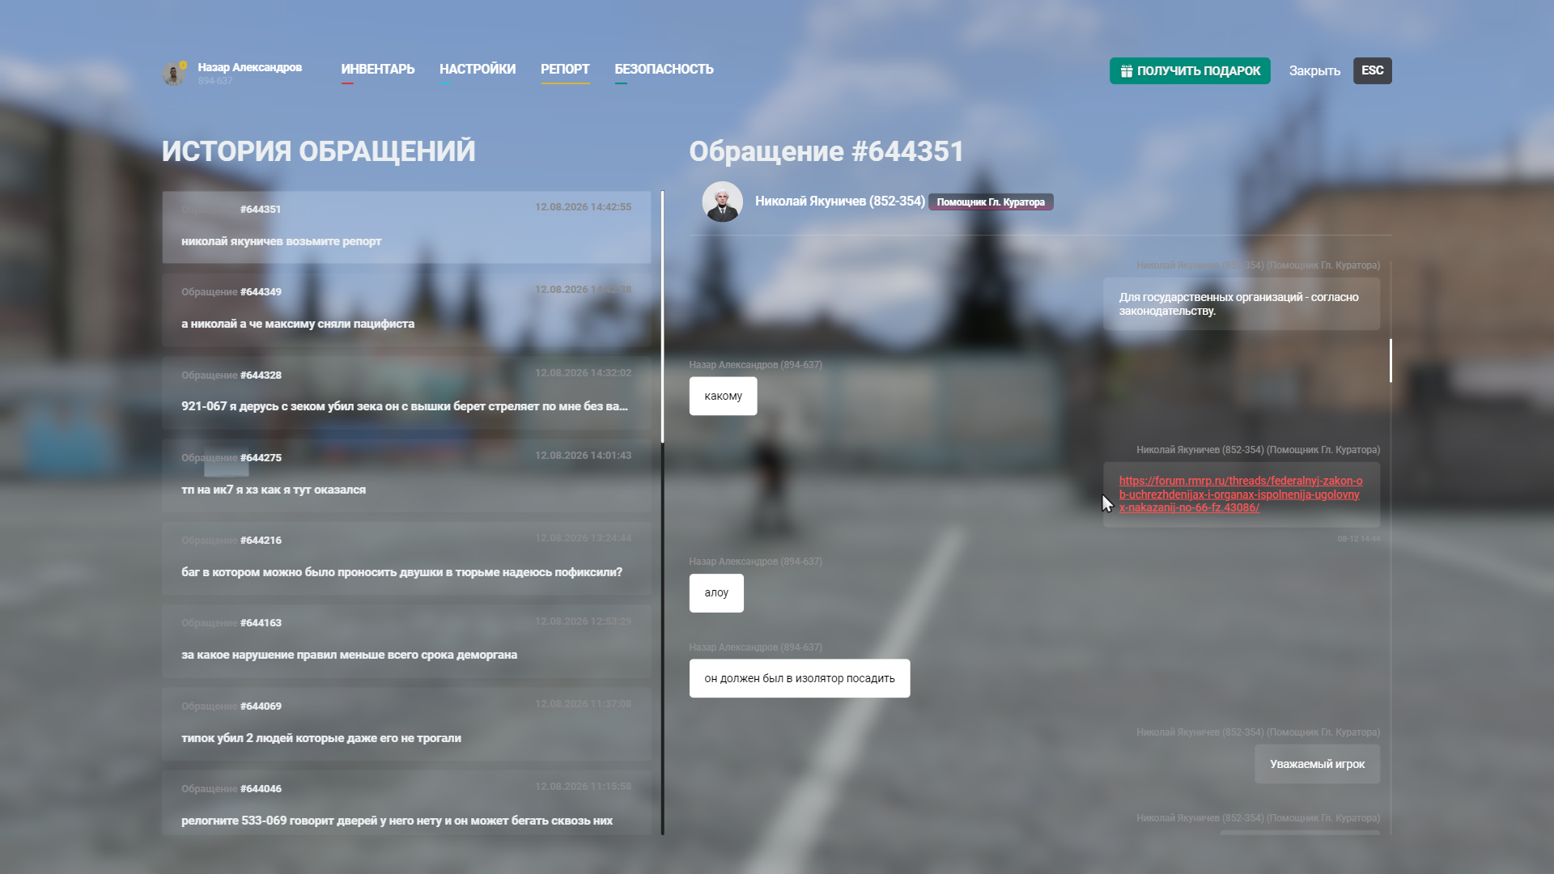Click the Помощник Гл. Куратора badge
The width and height of the screenshot is (1554, 874).
[x=991, y=202]
